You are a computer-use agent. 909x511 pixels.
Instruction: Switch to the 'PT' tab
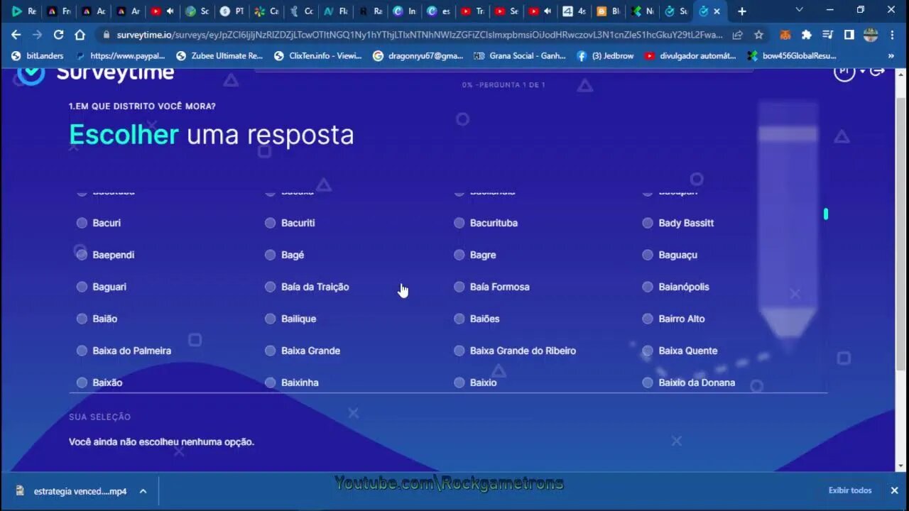pyautogui.click(x=232, y=11)
